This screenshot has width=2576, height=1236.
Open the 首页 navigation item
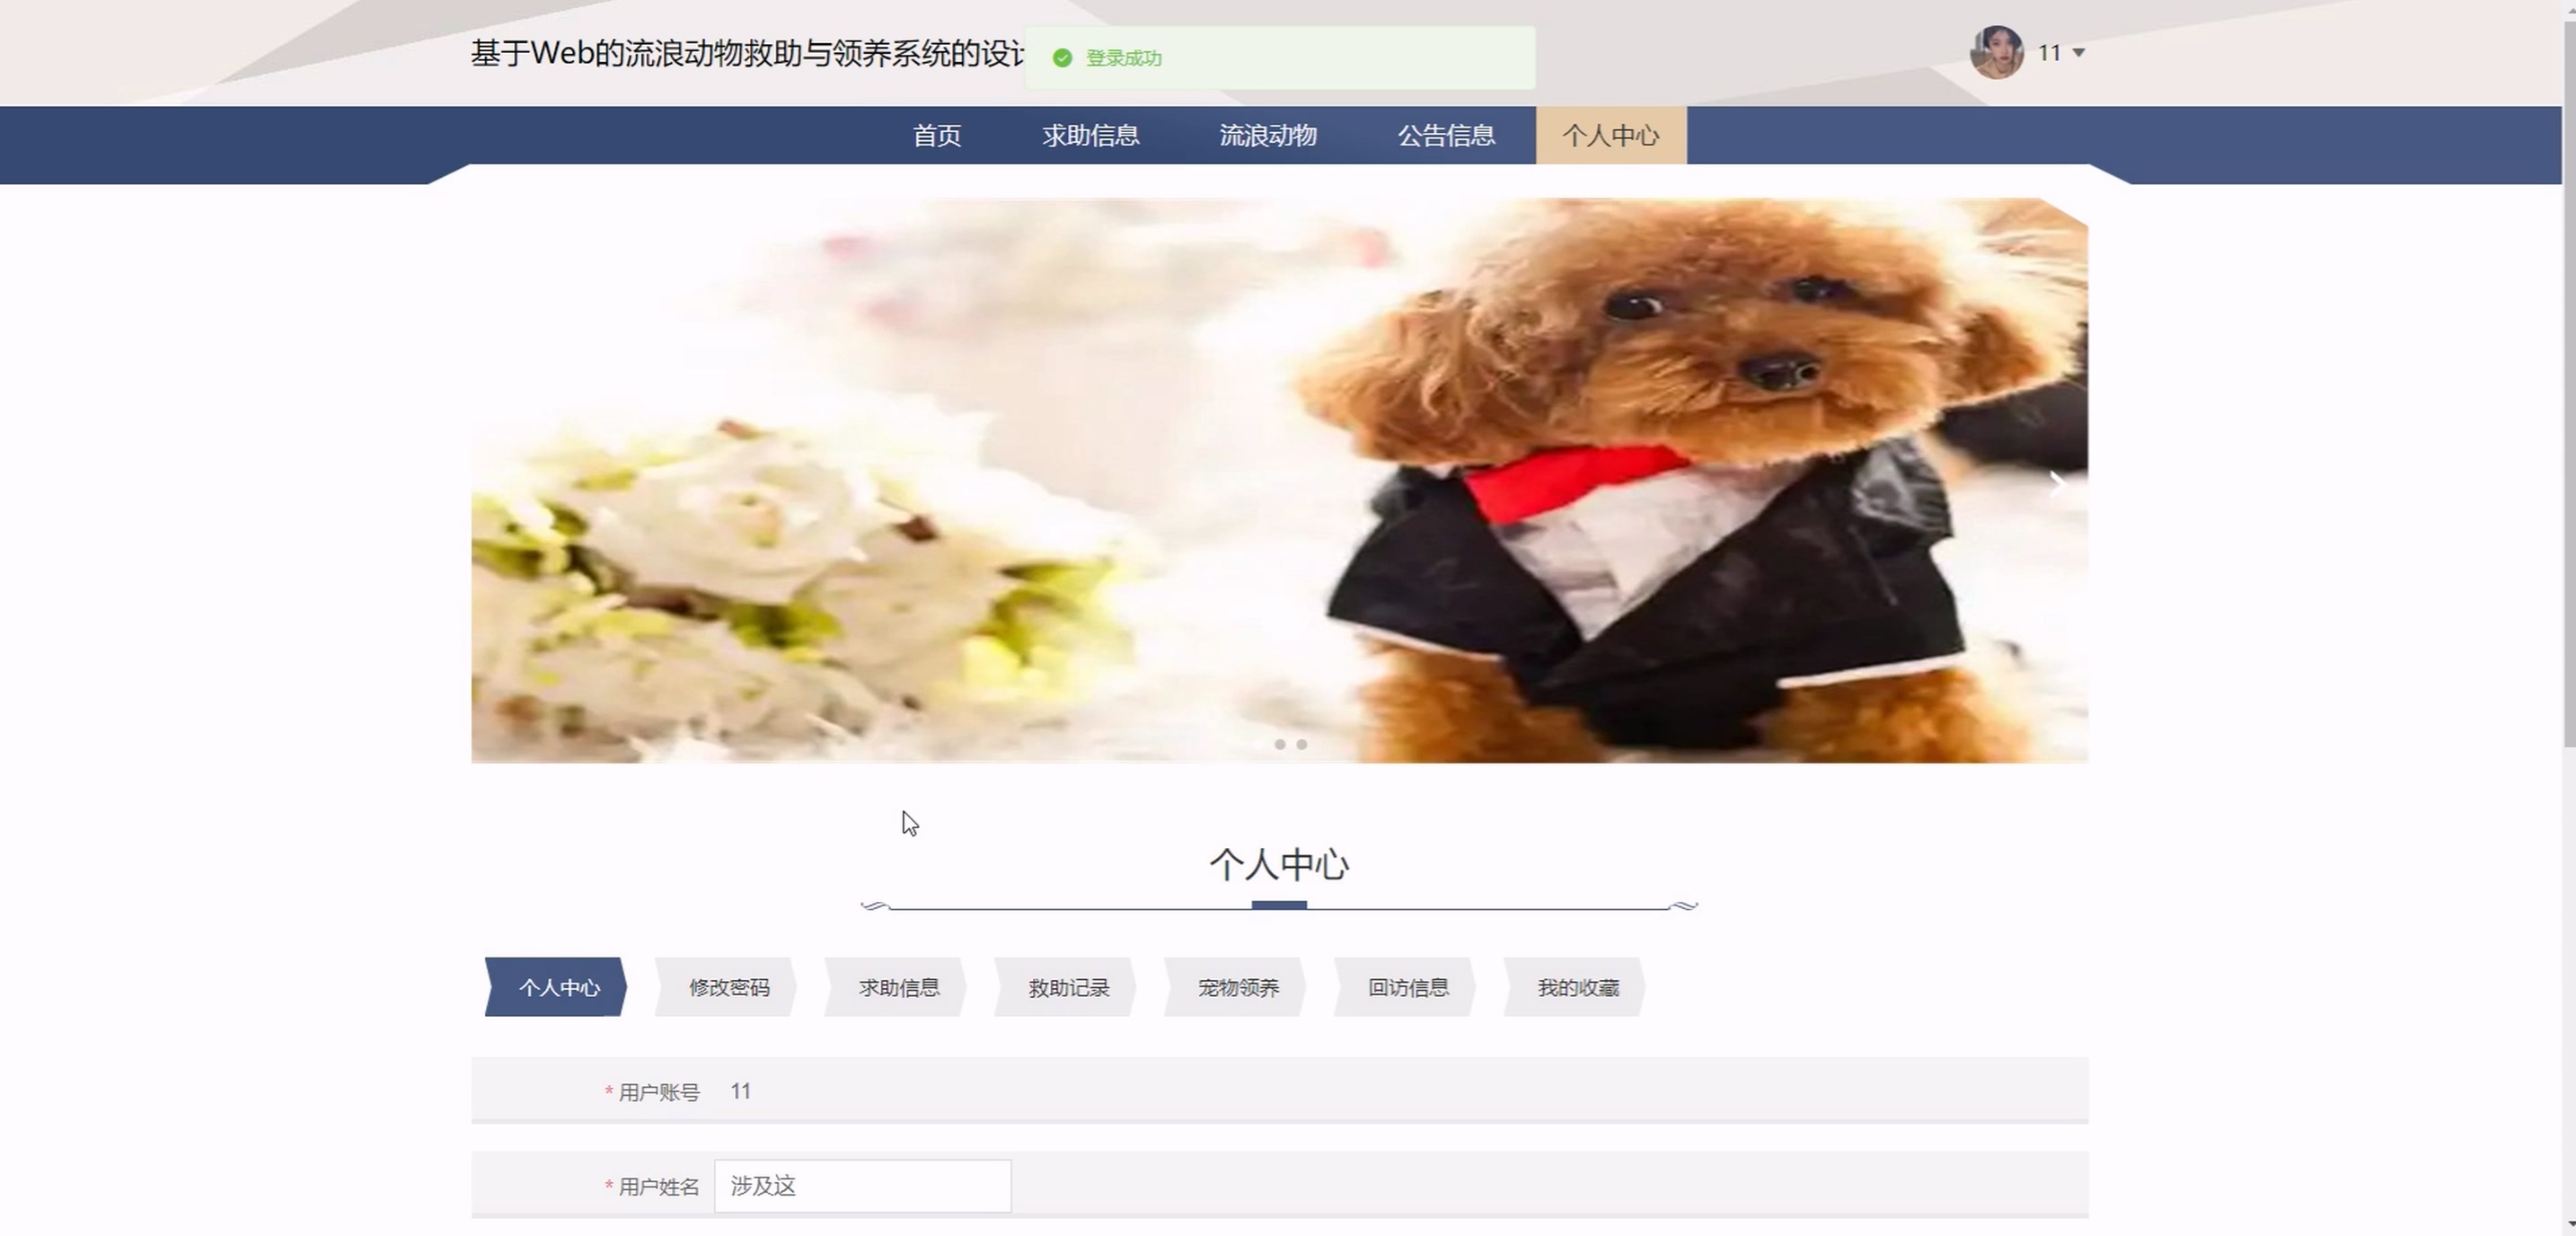click(937, 136)
